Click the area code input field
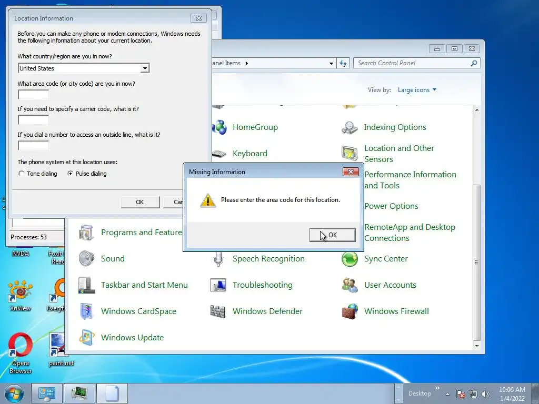The height and width of the screenshot is (404, 539). coord(33,94)
